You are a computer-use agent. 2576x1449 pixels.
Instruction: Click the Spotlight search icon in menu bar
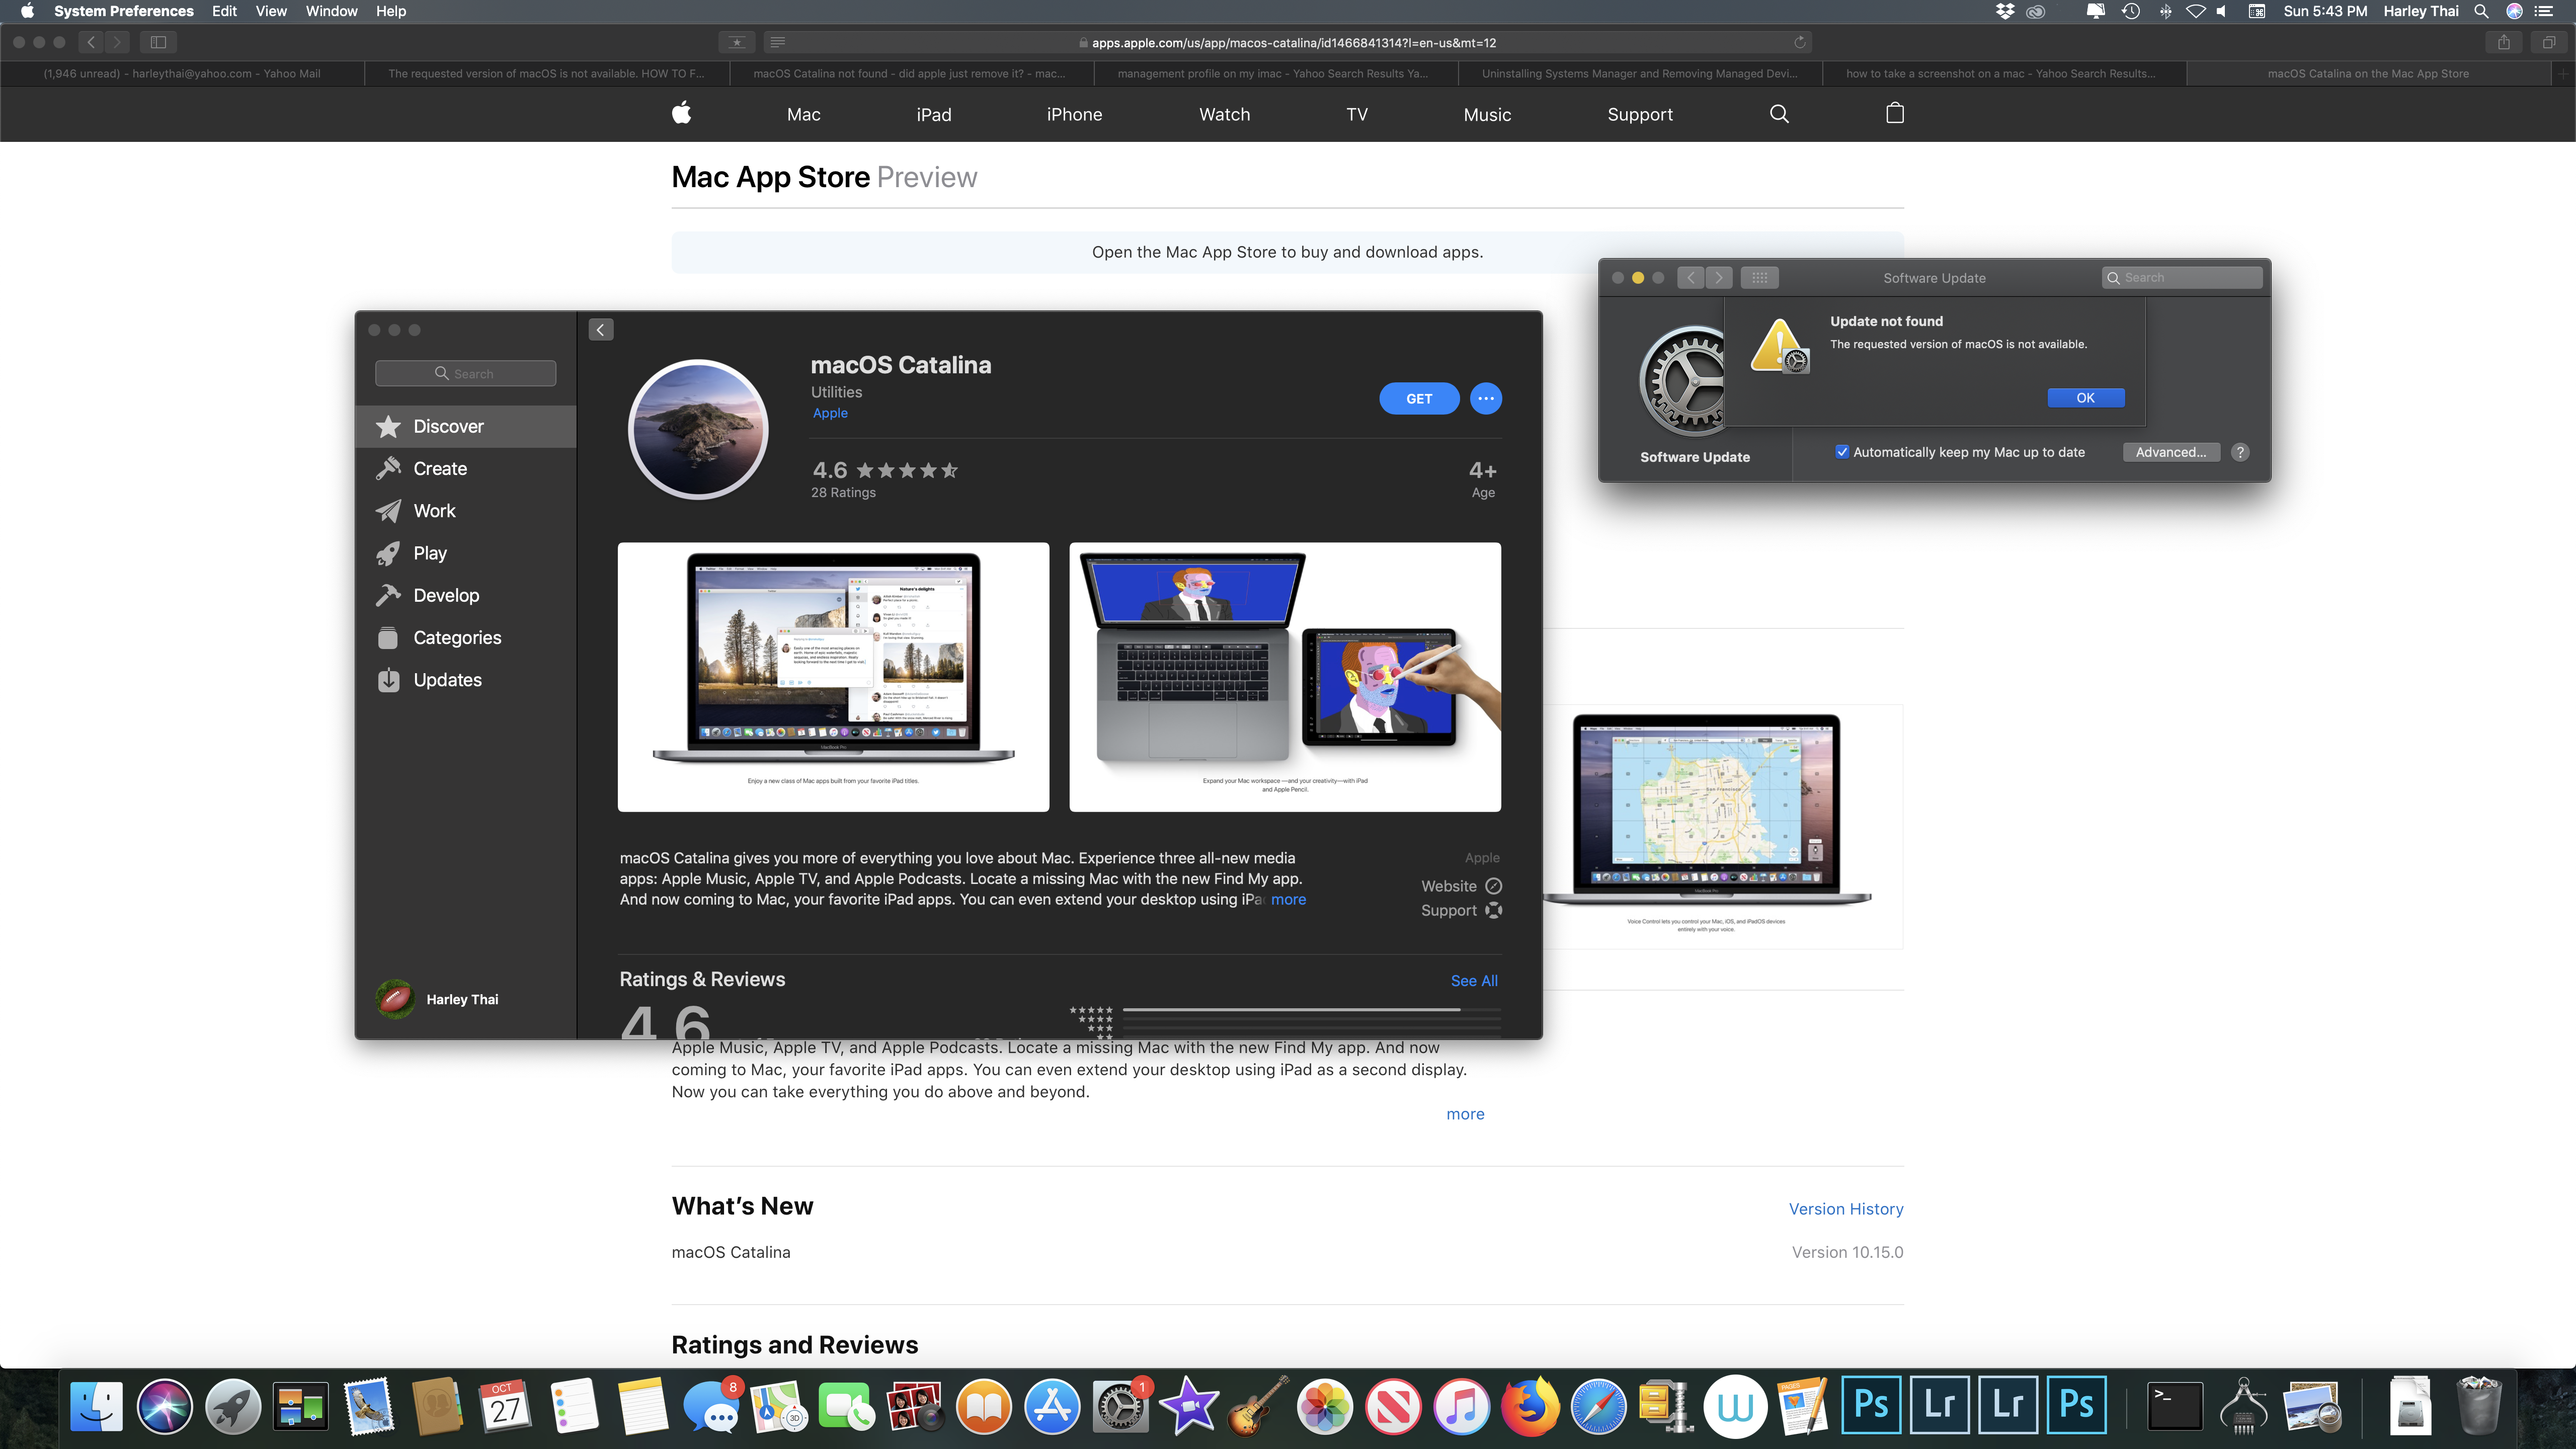point(2481,11)
